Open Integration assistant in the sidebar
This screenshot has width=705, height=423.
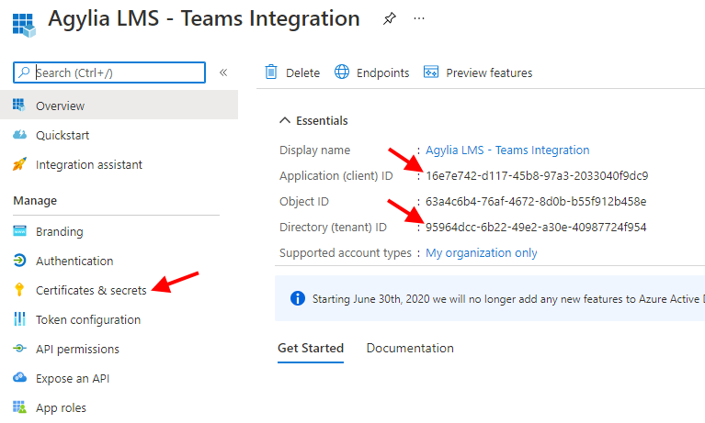click(89, 165)
